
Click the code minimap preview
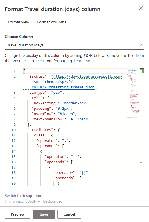[134, 93]
